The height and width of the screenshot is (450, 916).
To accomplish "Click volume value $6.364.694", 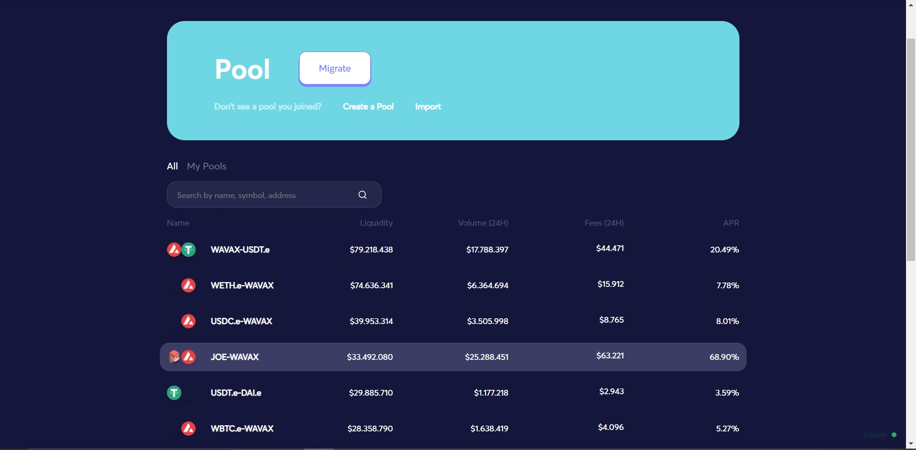I will (488, 285).
